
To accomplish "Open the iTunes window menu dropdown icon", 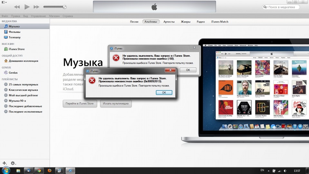I will click(x=4, y=2).
